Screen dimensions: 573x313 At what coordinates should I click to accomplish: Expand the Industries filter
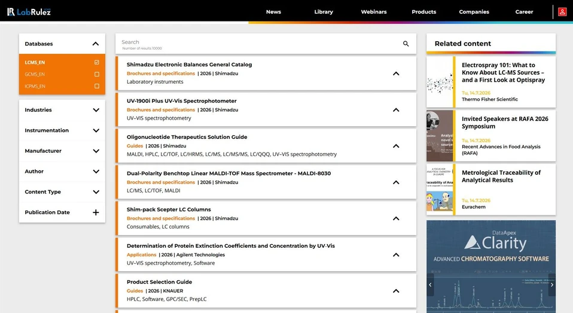pyautogui.click(x=62, y=110)
